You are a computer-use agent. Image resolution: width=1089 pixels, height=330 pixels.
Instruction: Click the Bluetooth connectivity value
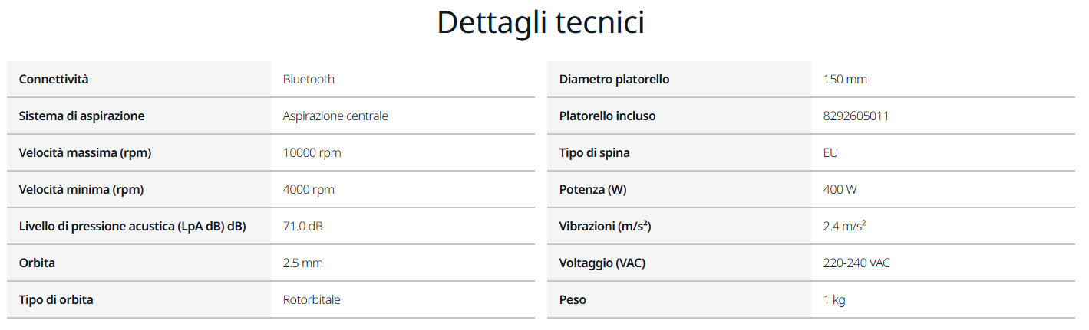pos(309,80)
